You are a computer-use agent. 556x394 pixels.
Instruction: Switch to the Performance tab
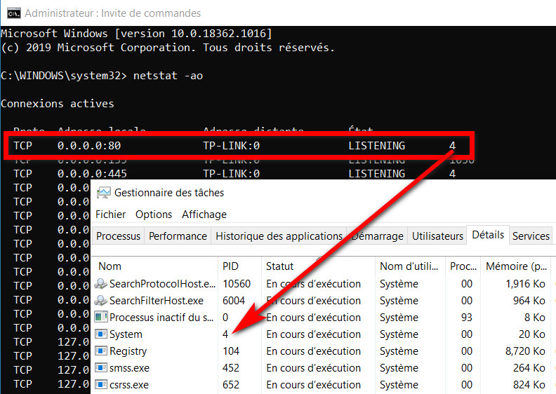[x=178, y=236]
